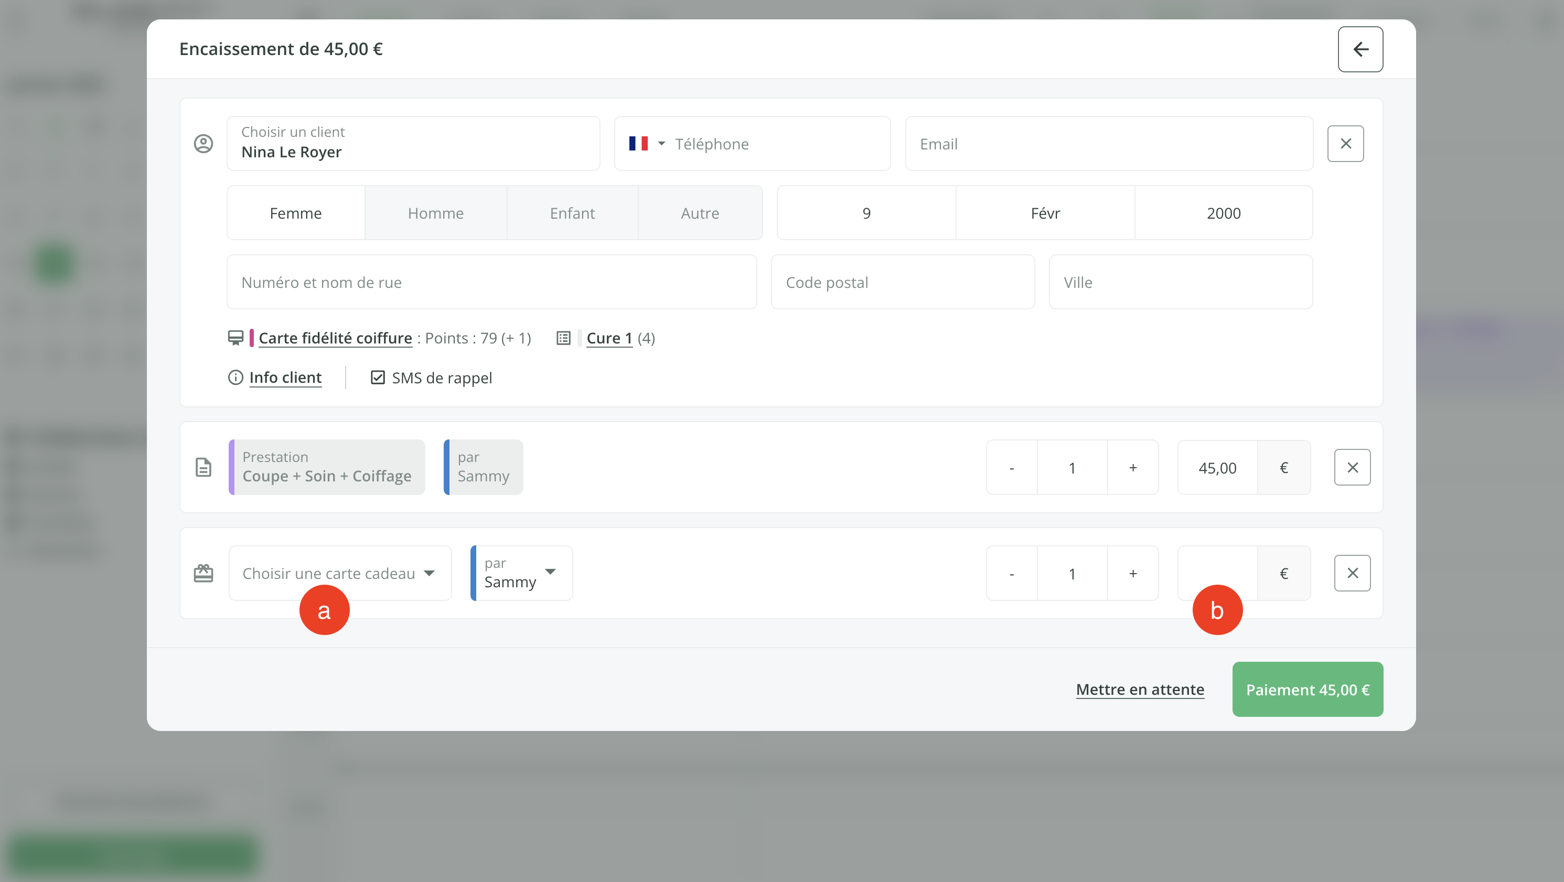Select Enfant gender option

tap(572, 213)
